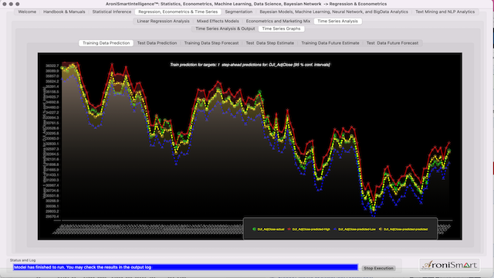This screenshot has height=278, width=494.
Task: Open Bayesian Models, Machine Learning tab
Action: (x=333, y=12)
